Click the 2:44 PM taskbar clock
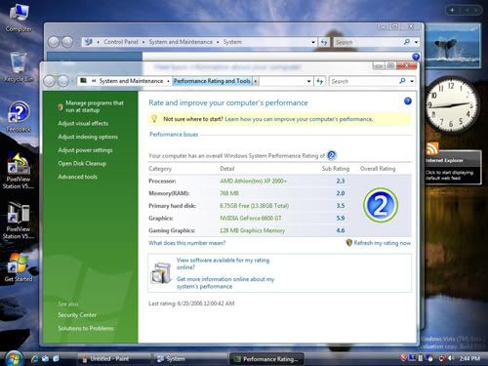The width and height of the screenshot is (488, 366). (469, 358)
